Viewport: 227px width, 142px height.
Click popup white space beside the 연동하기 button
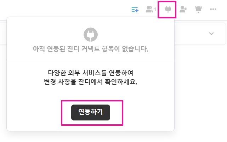coord(149,112)
